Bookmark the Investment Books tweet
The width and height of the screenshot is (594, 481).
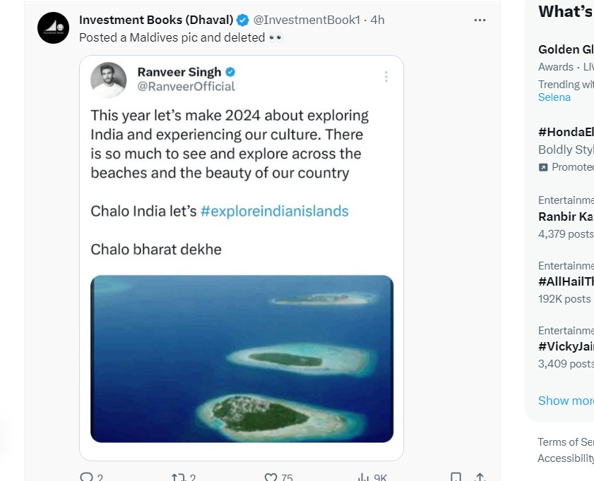(x=456, y=477)
